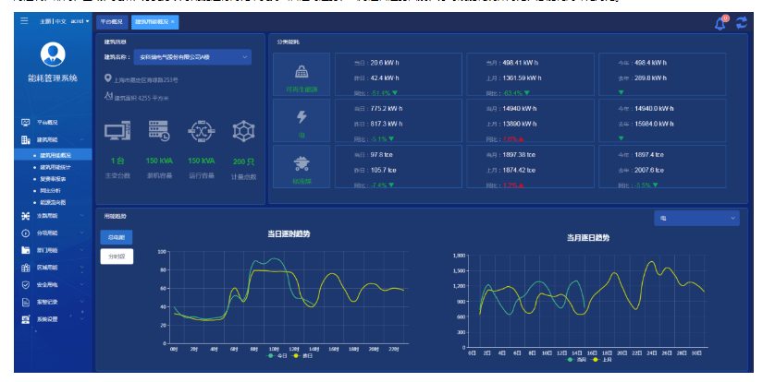Screen dimensions: 763x382
Task: Click the refresh arrows icon at top right
Action: [x=742, y=22]
